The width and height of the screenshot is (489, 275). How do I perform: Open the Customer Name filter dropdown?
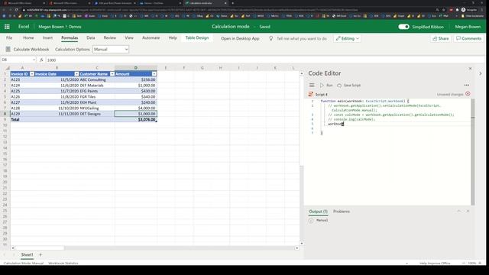[x=112, y=74]
